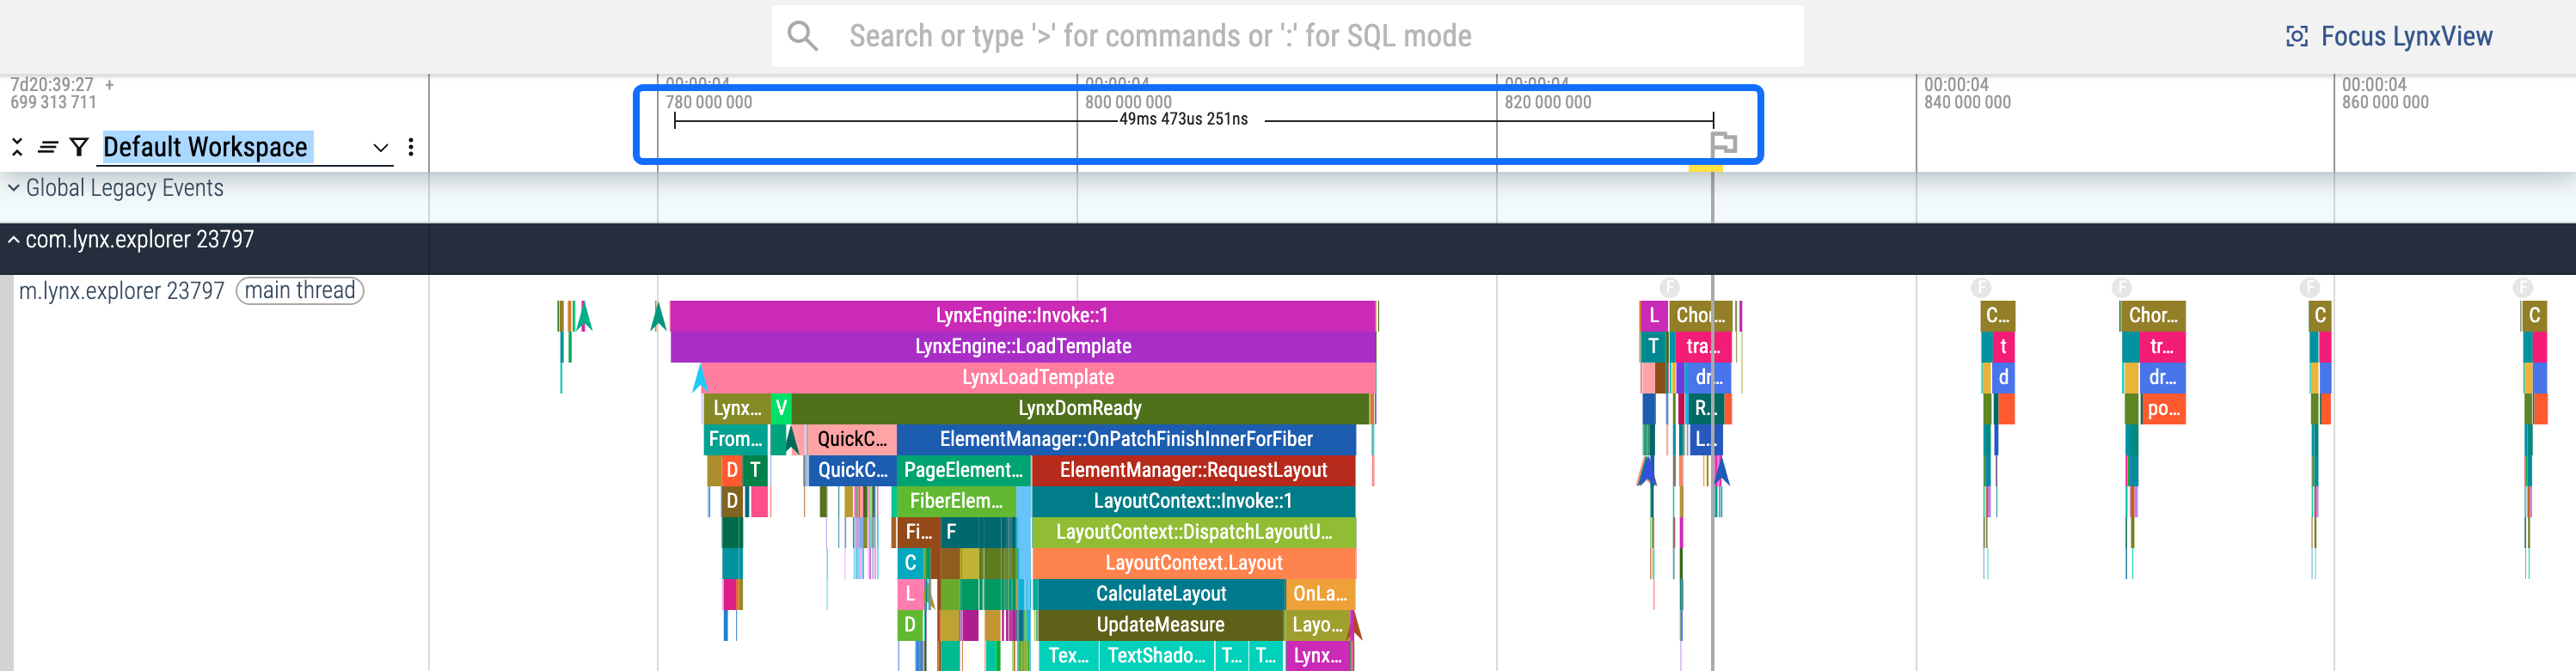Image resolution: width=2576 pixels, height=671 pixels.
Task: Select the CalculateLayout slice
Action: tap(1160, 595)
